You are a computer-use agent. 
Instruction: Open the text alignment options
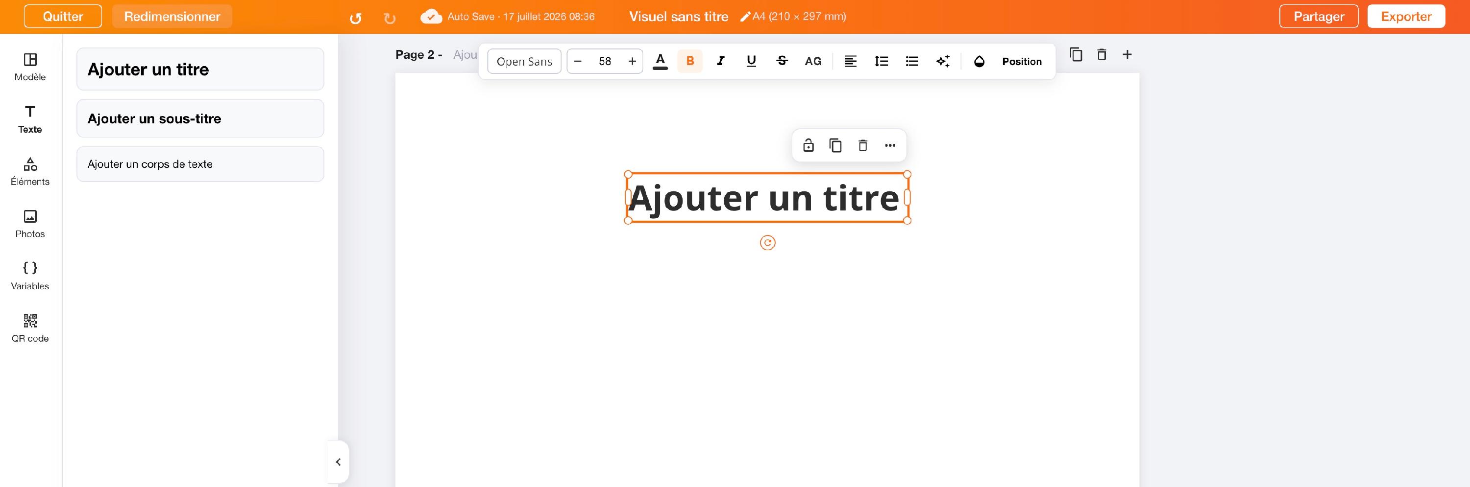point(850,61)
